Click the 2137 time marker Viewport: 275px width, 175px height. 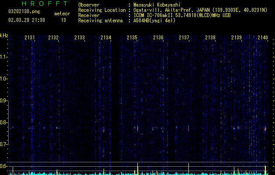pyautogui.click(x=184, y=37)
